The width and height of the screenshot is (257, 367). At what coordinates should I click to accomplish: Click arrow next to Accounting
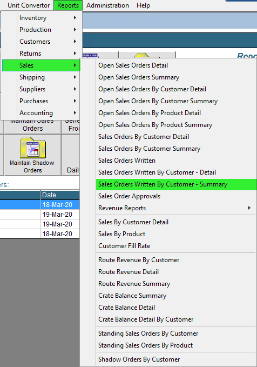(75, 113)
